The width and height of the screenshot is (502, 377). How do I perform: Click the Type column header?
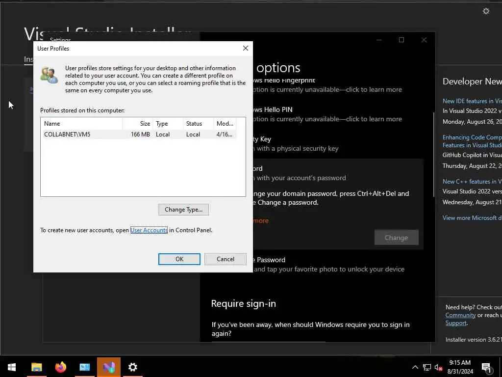coord(168,123)
